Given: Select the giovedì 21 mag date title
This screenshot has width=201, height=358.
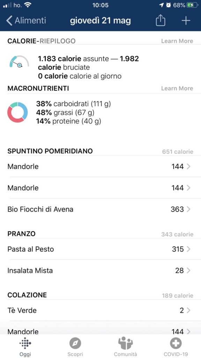Looking at the screenshot, I should pyautogui.click(x=100, y=21).
